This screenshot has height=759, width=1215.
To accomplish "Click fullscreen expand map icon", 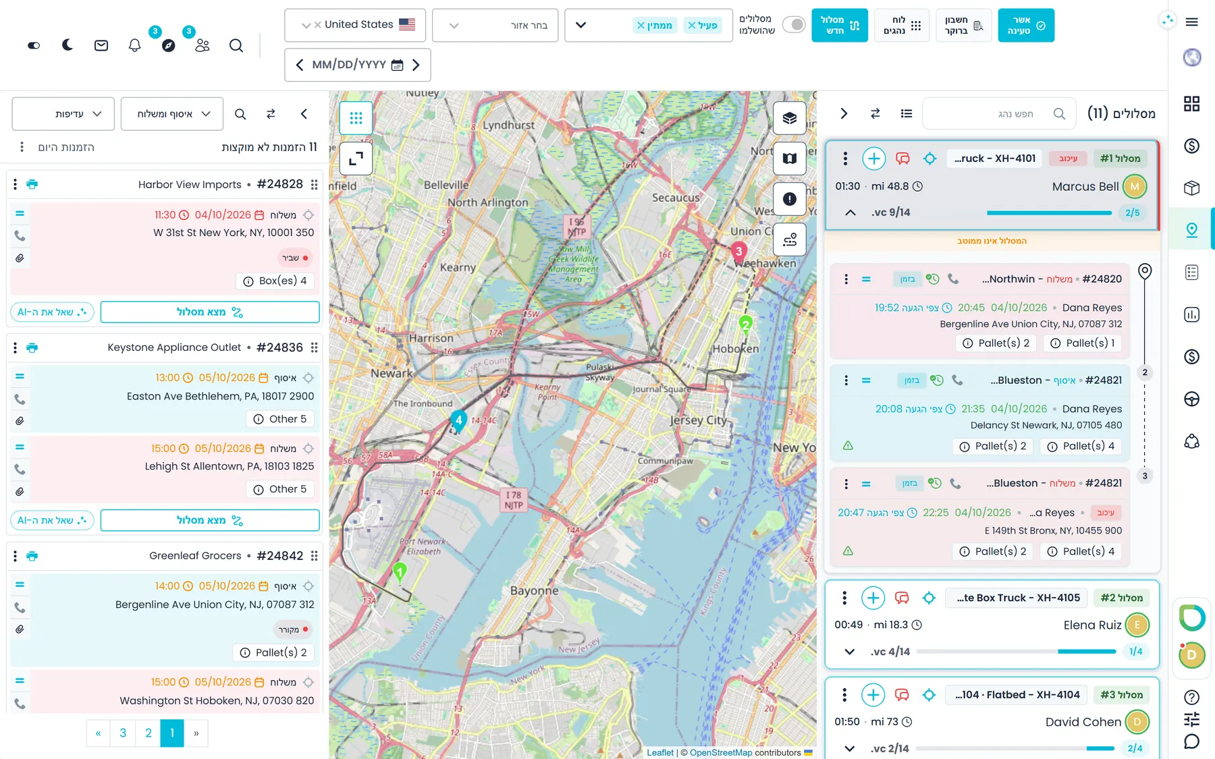I will (356, 159).
